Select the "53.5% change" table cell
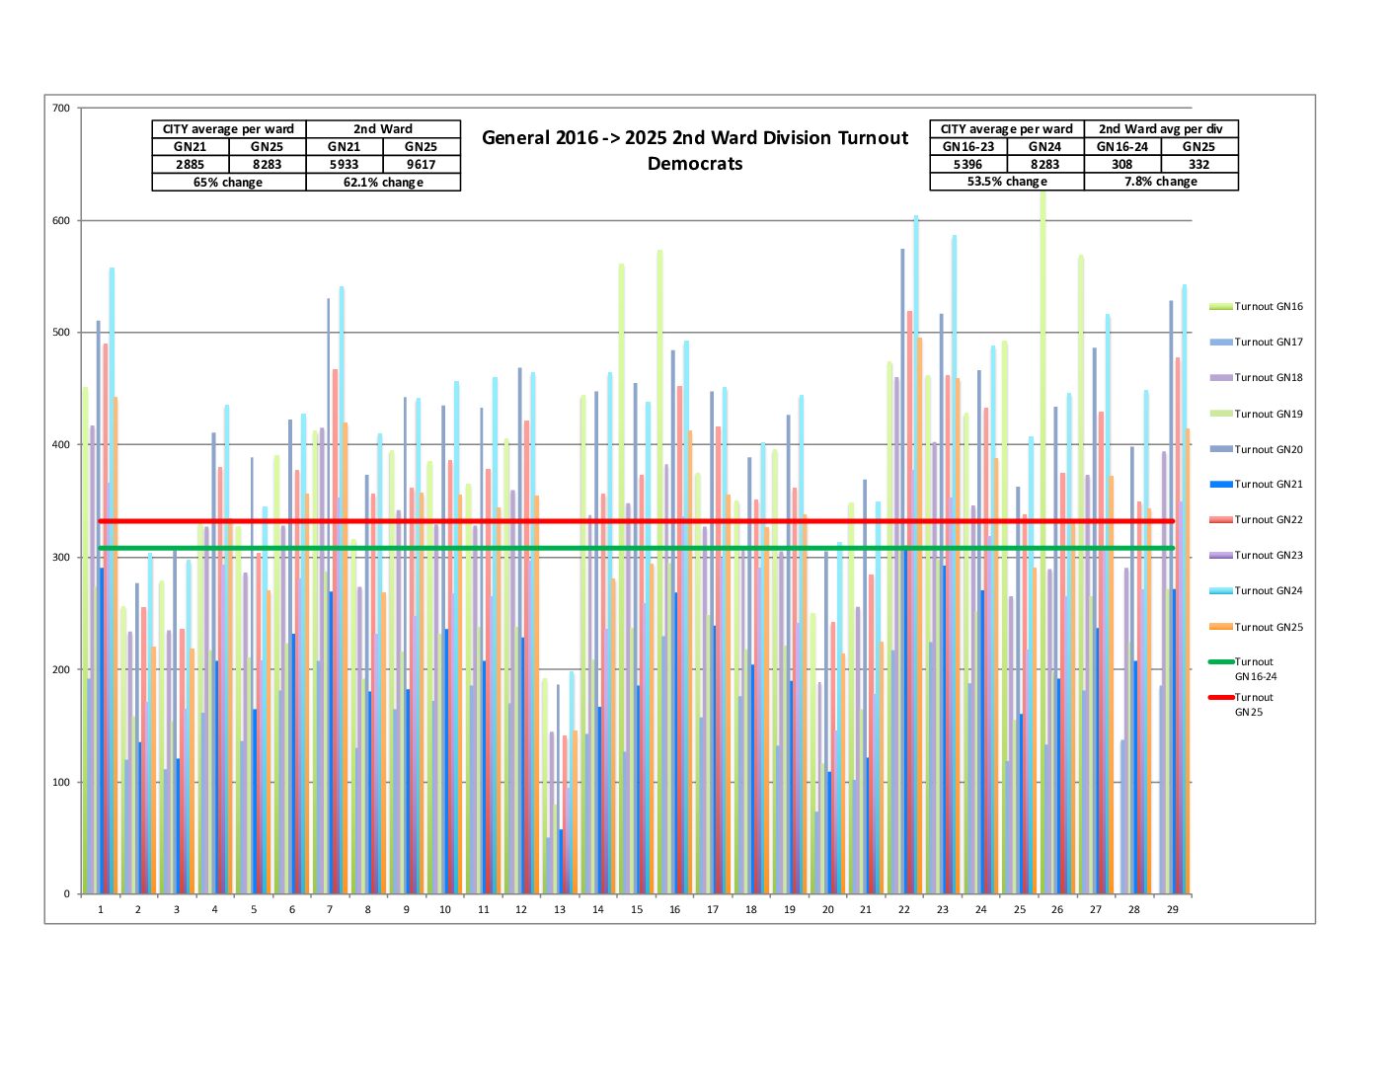This screenshot has width=1390, height=1074. coord(1006,182)
